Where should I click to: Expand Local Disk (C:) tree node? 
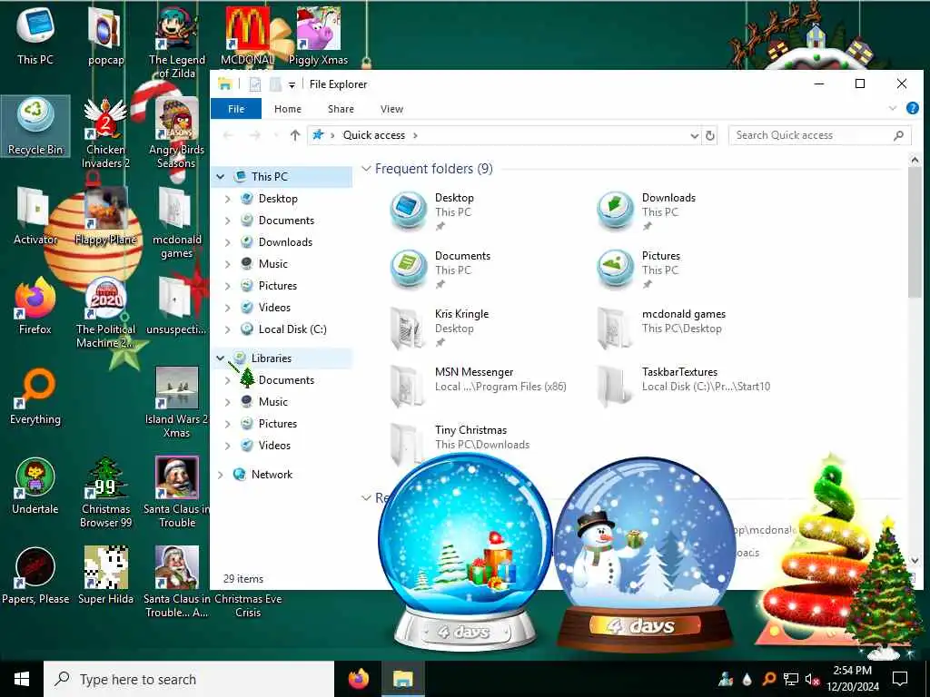pyautogui.click(x=228, y=329)
